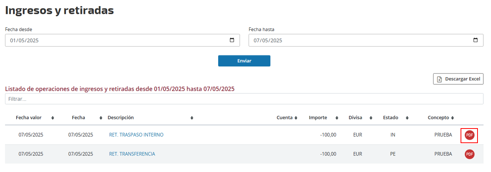Sort by Descripción column sort arrows
Image resolution: width=491 pixels, height=172 pixels.
point(192,118)
